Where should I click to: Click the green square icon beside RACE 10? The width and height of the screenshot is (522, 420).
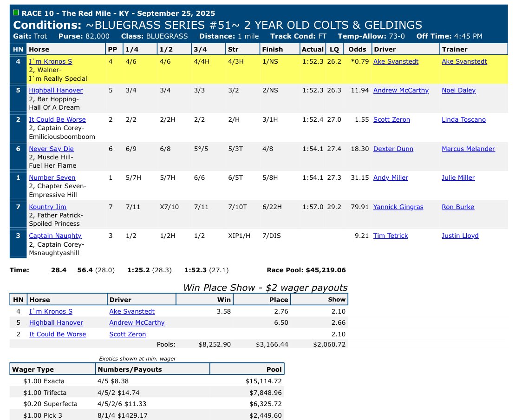[x=16, y=13]
